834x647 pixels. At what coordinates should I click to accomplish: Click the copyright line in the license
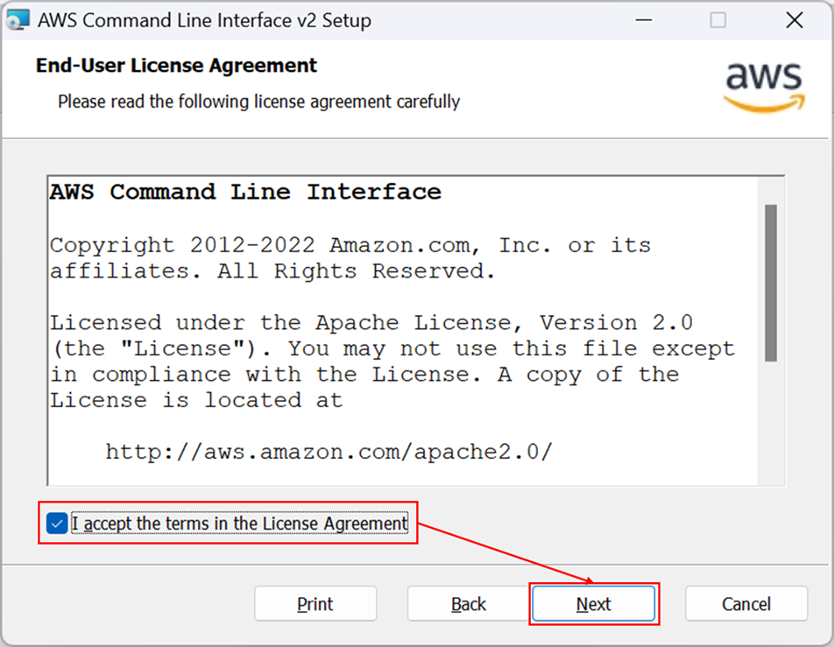click(x=350, y=258)
